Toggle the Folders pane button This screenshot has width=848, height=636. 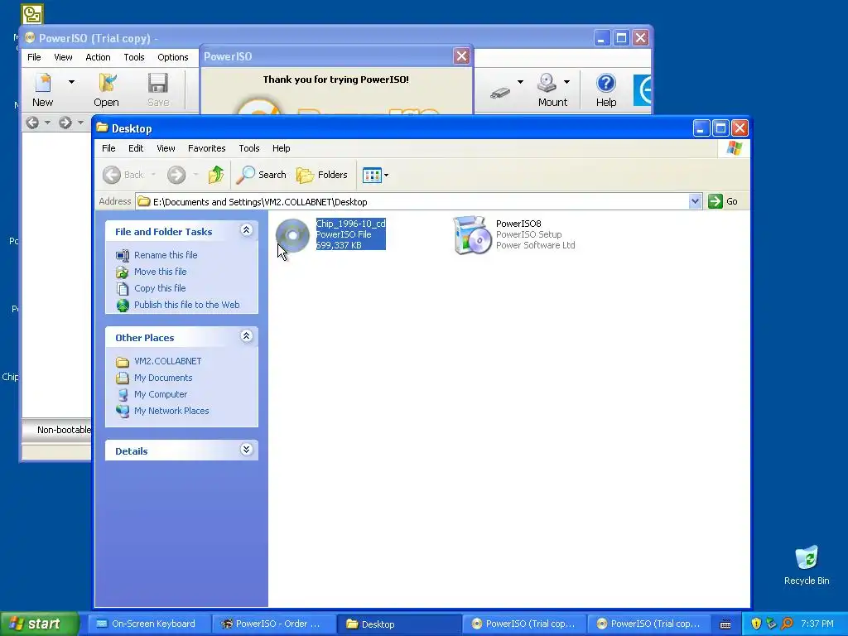[x=322, y=175]
